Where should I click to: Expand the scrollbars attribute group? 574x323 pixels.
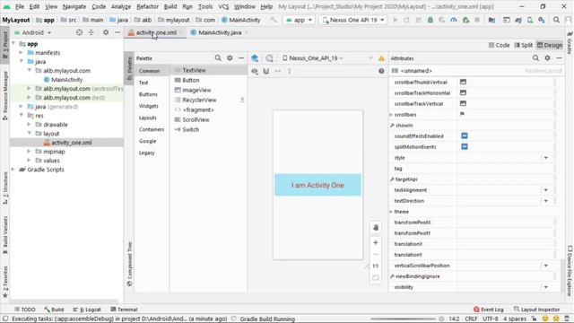[x=391, y=115]
